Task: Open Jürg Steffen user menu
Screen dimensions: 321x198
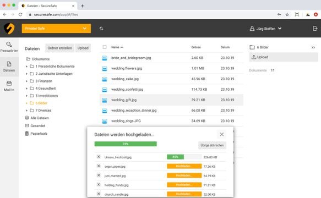Action: tap(265, 29)
